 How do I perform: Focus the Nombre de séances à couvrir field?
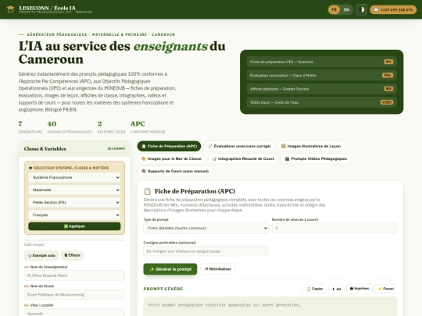pos(334,228)
